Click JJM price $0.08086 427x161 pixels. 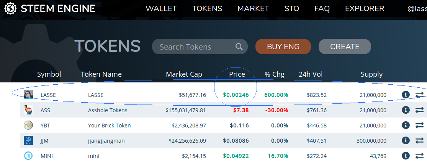point(236,141)
